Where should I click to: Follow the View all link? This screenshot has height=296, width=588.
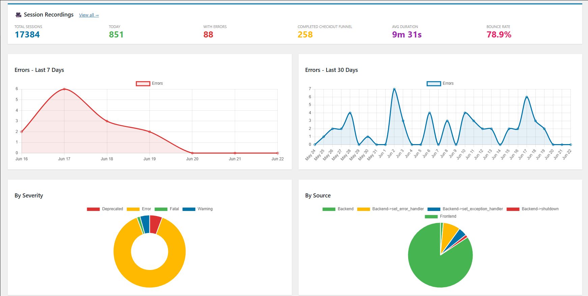[x=89, y=15]
